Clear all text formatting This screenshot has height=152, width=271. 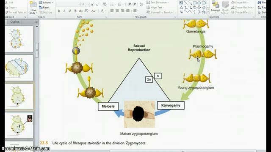point(105,4)
